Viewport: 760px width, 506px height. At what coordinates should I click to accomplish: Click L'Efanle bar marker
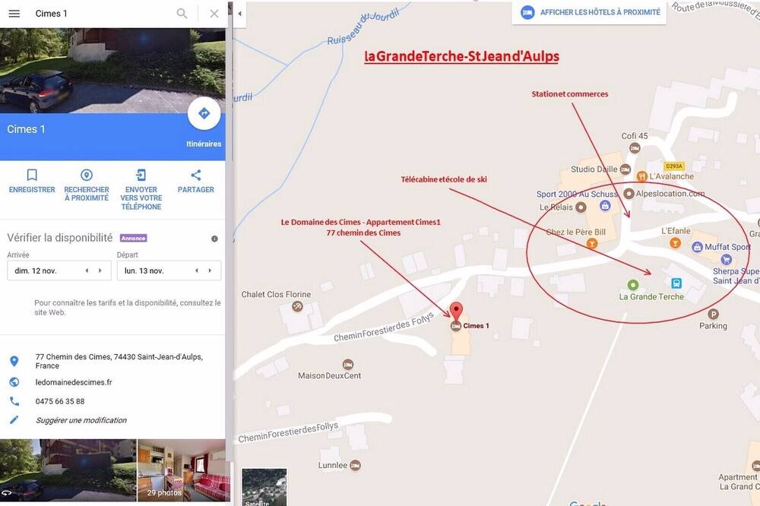675,243
